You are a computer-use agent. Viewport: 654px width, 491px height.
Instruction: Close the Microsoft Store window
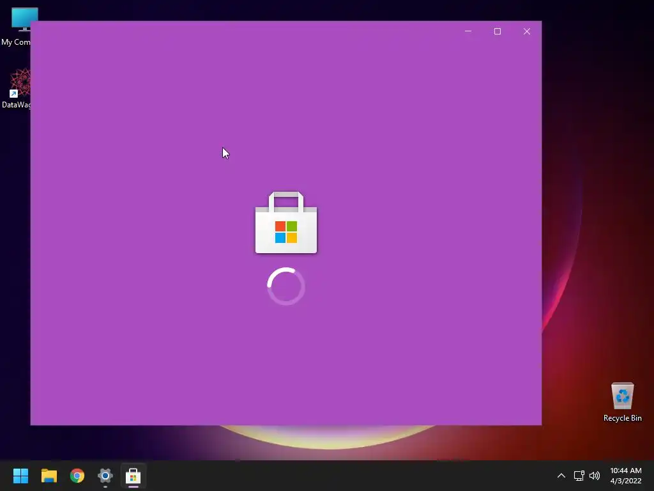527,31
